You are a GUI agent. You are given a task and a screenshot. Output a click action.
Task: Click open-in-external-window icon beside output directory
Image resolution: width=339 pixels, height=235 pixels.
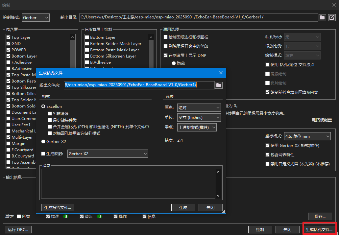332,17
